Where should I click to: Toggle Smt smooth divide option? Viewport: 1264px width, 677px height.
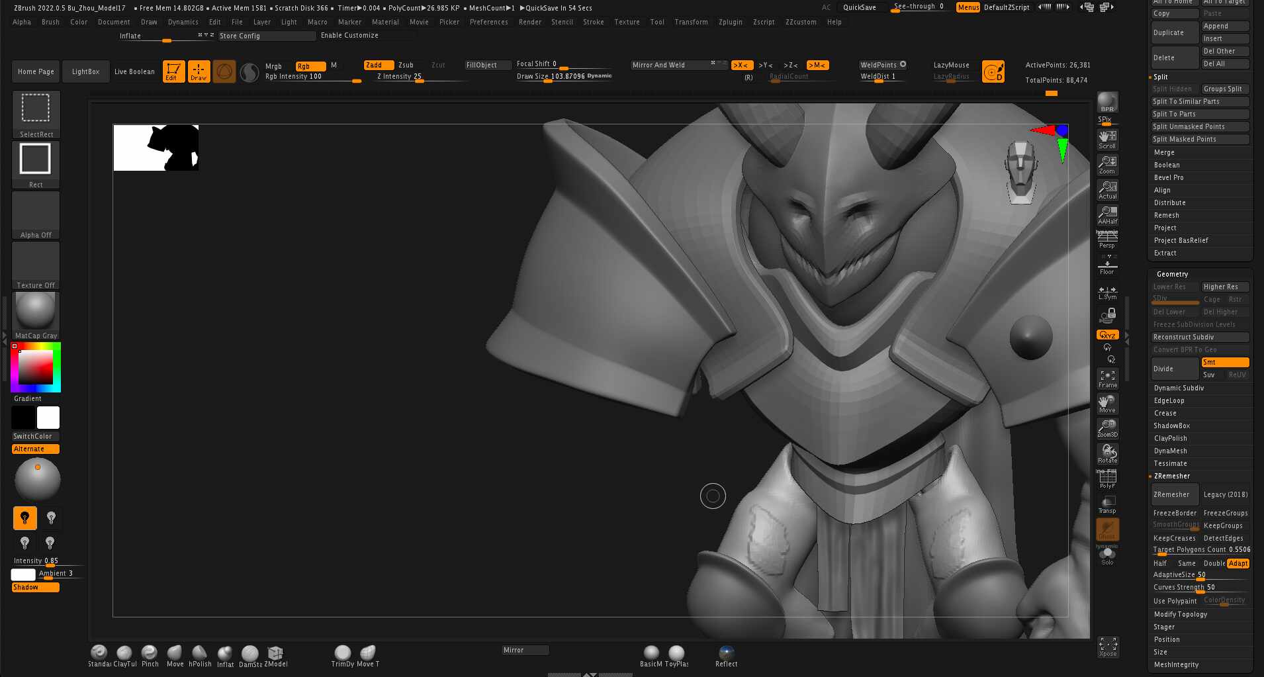click(1224, 362)
